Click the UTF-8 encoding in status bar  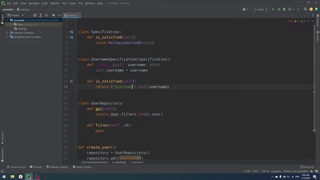pos(265,171)
